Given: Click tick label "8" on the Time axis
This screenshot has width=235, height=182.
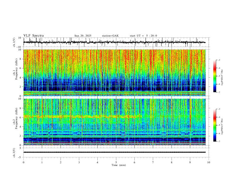Looking at the screenshot, I should click(172, 162).
